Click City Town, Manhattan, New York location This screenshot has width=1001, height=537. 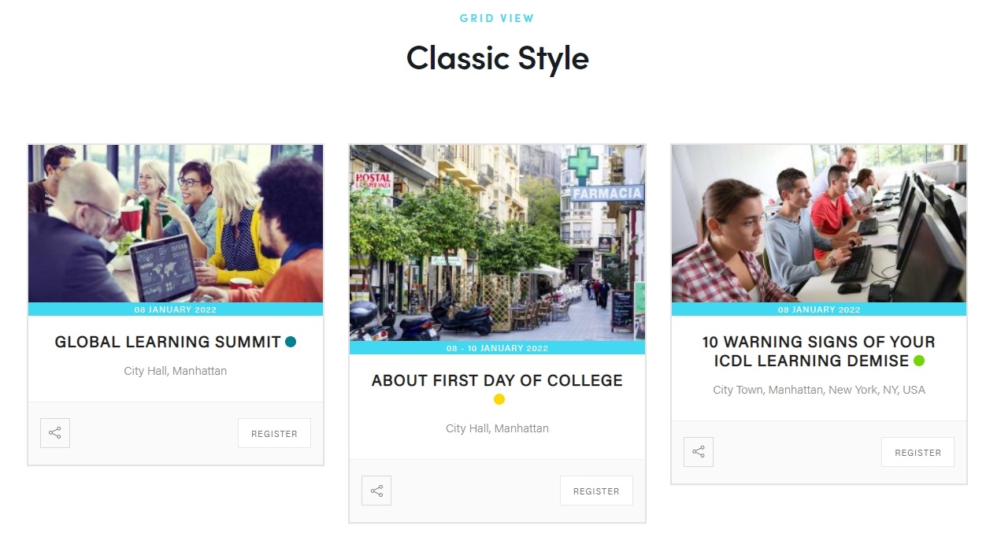click(x=819, y=390)
